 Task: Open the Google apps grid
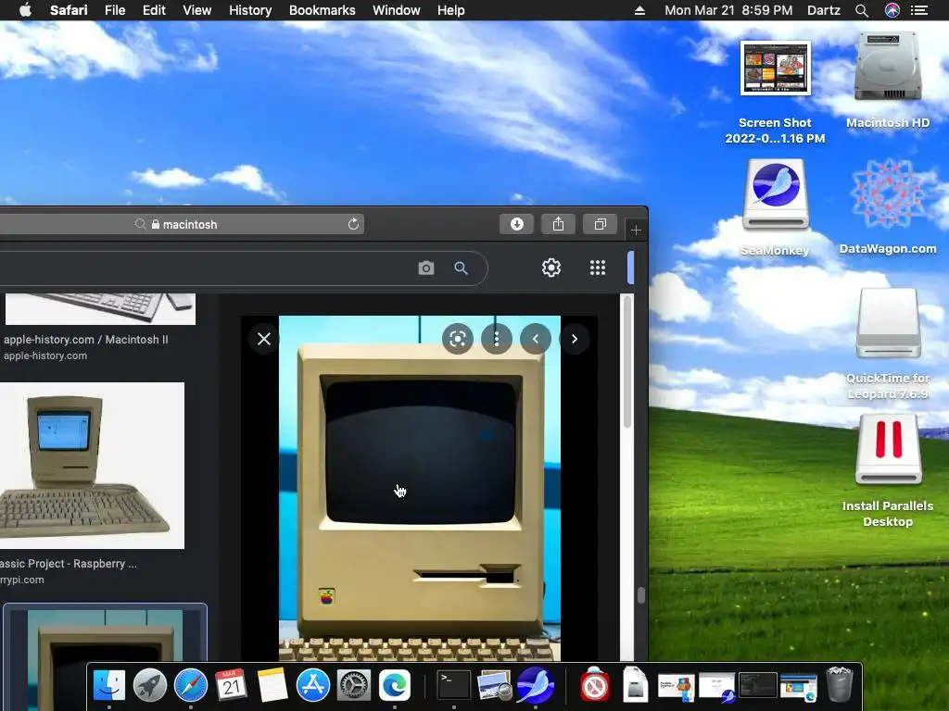click(x=598, y=268)
